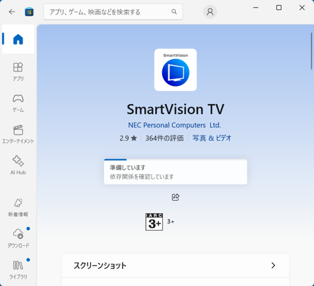Click the search box for apps and games
The image size is (314, 286).
pyautogui.click(x=113, y=12)
